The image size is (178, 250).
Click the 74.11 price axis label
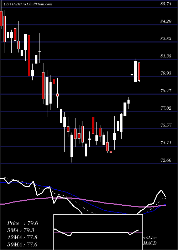[x=166, y=143]
